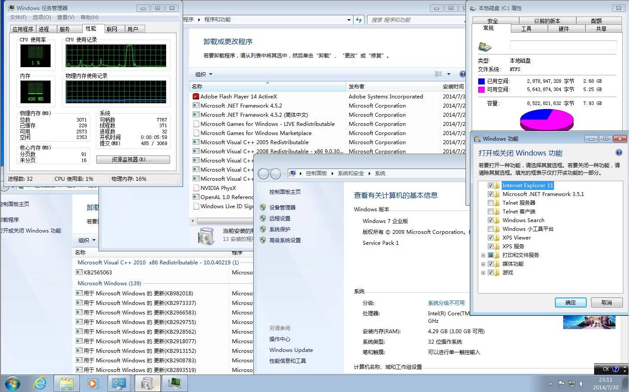Expand the 游戏 tree node
The height and width of the screenshot is (392, 629).
coord(483,273)
